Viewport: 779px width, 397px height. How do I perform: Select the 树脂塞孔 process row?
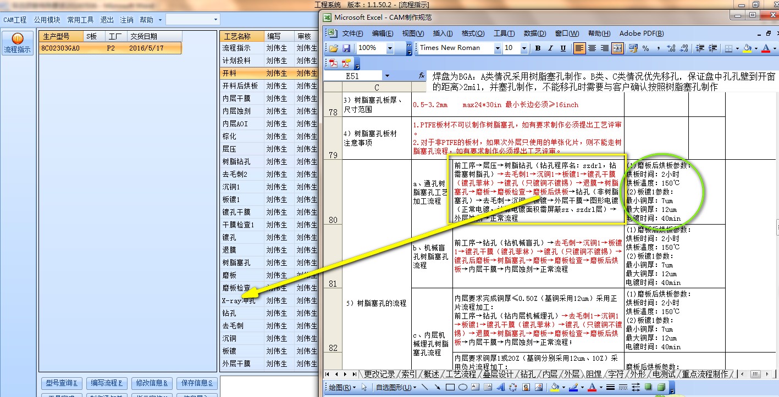coord(269,262)
